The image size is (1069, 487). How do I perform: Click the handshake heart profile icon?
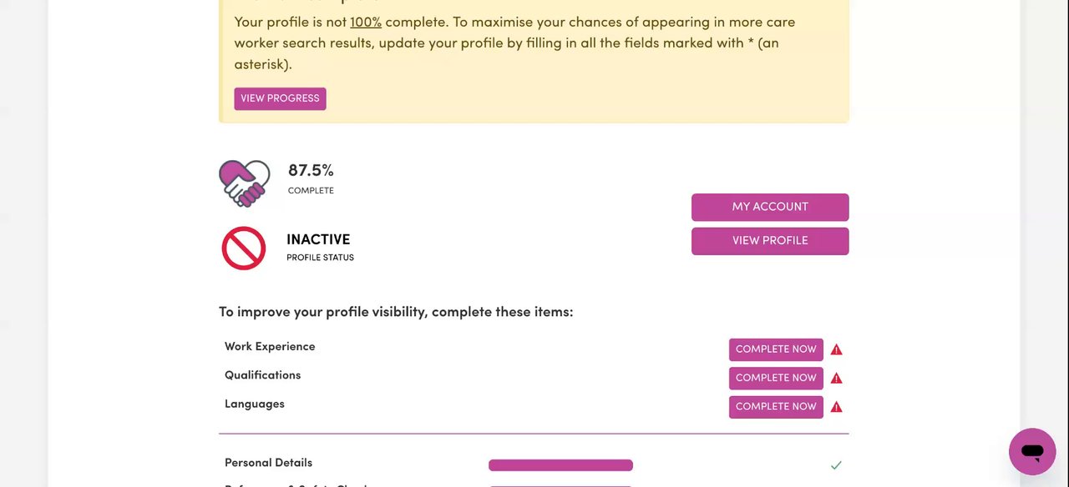[x=245, y=183]
